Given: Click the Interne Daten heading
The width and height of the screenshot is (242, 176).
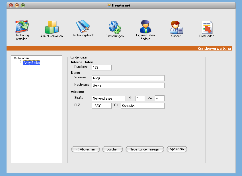Looking at the screenshot, I should tap(82, 62).
